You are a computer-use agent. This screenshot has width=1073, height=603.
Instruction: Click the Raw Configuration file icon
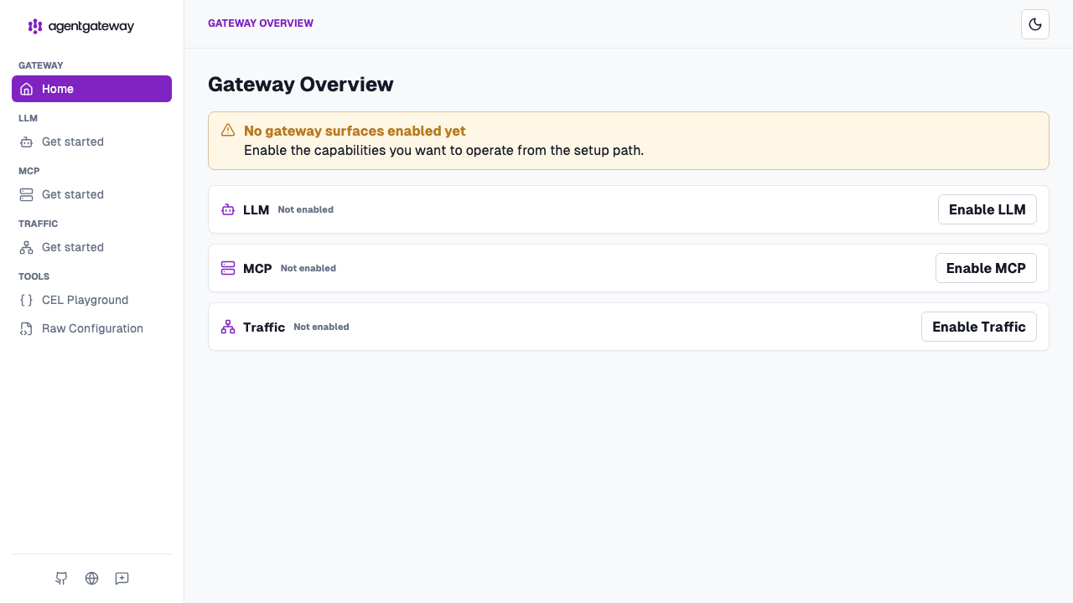[x=26, y=328]
